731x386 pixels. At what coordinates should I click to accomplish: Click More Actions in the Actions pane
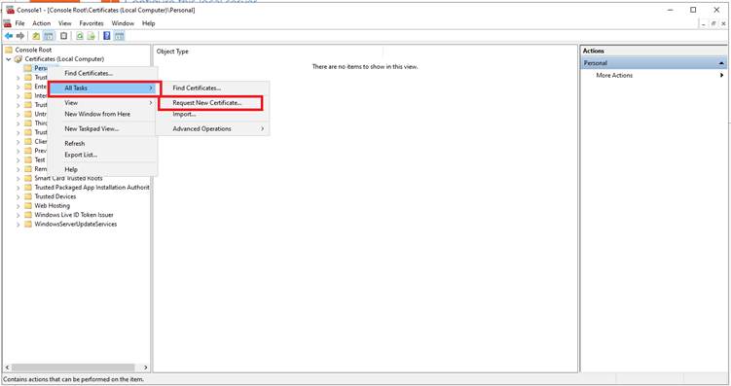[614, 75]
